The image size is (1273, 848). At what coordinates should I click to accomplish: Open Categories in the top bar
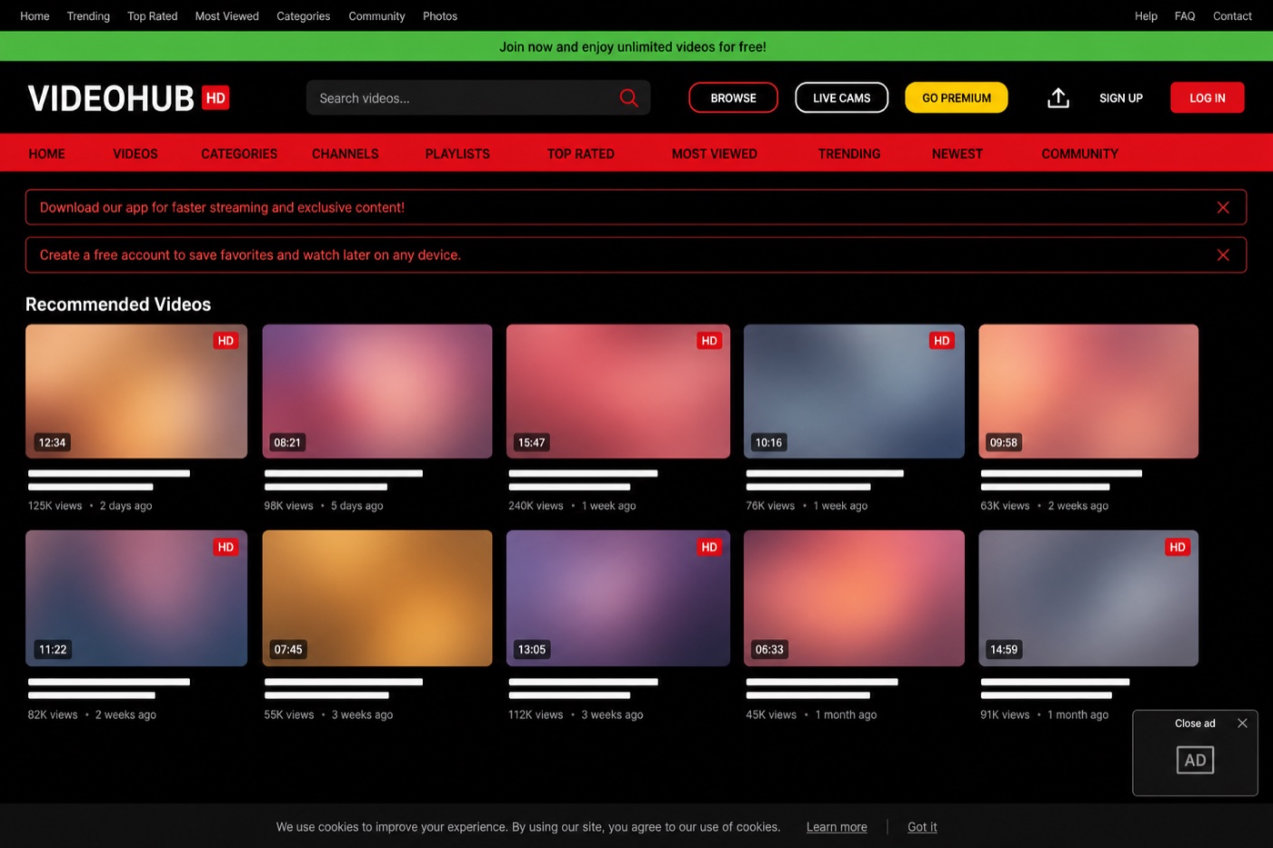tap(304, 16)
